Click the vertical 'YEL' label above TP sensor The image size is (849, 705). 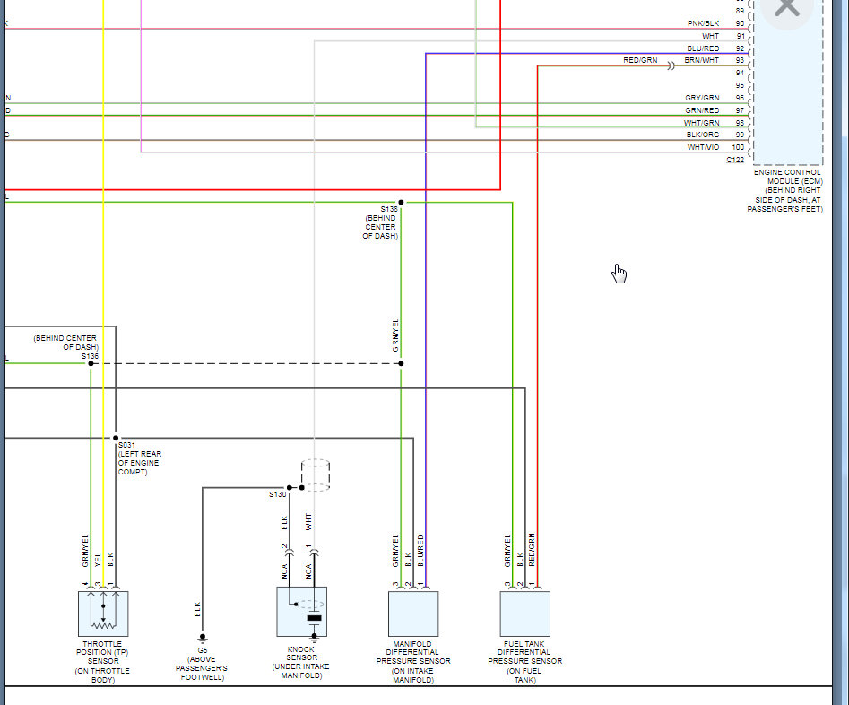coord(98,560)
